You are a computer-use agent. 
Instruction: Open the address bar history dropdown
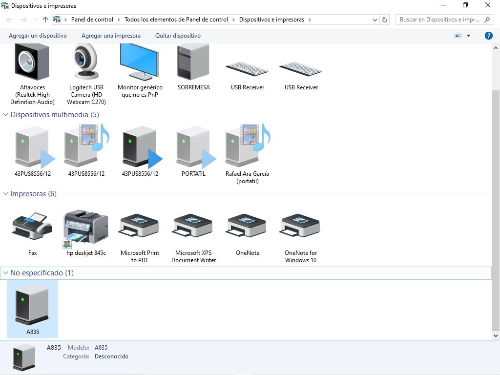click(x=375, y=20)
